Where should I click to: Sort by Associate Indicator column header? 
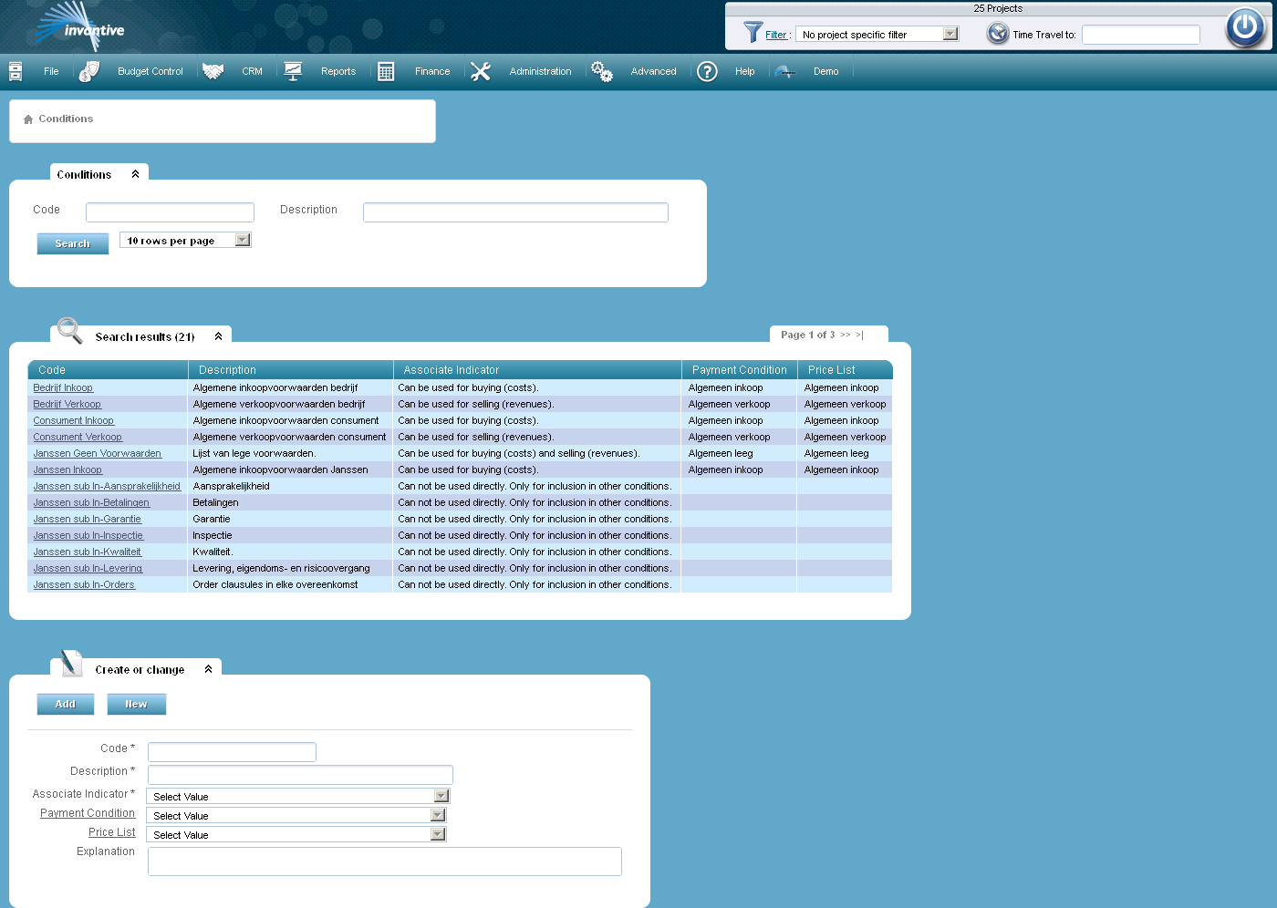tap(452, 370)
